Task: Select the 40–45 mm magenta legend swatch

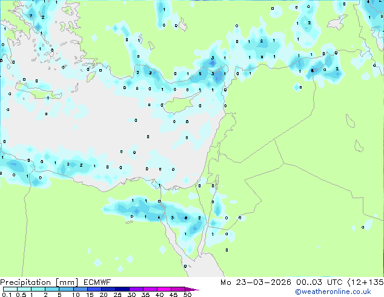Action: 164,289
